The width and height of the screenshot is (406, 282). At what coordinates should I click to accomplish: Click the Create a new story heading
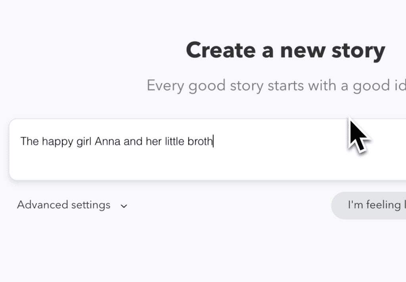pyautogui.click(x=285, y=50)
